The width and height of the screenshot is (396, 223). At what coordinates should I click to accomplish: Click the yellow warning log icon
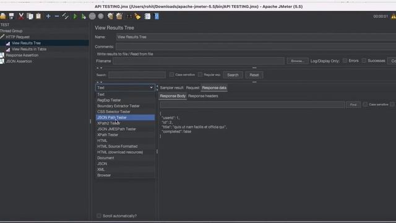point(394,17)
